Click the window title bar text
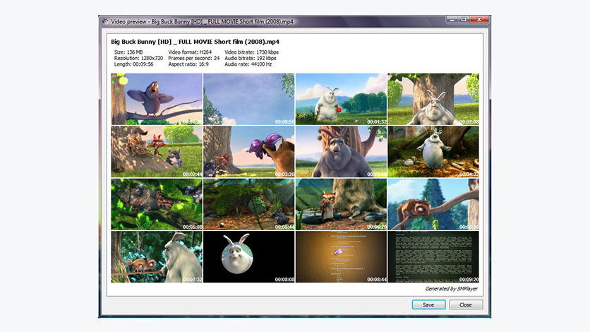Screen dimensions: 590x332 pos(202,21)
